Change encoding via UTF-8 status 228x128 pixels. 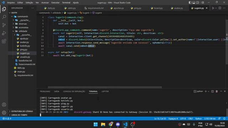pyautogui.click(x=183, y=118)
